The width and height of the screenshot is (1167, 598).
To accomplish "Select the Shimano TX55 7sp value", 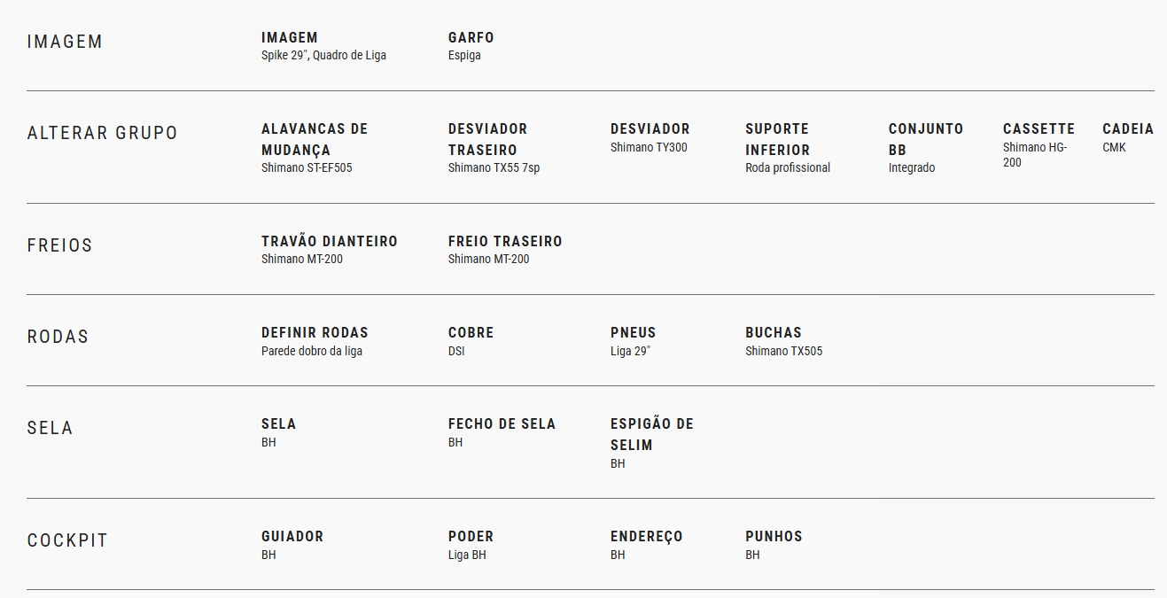I will tap(493, 167).
